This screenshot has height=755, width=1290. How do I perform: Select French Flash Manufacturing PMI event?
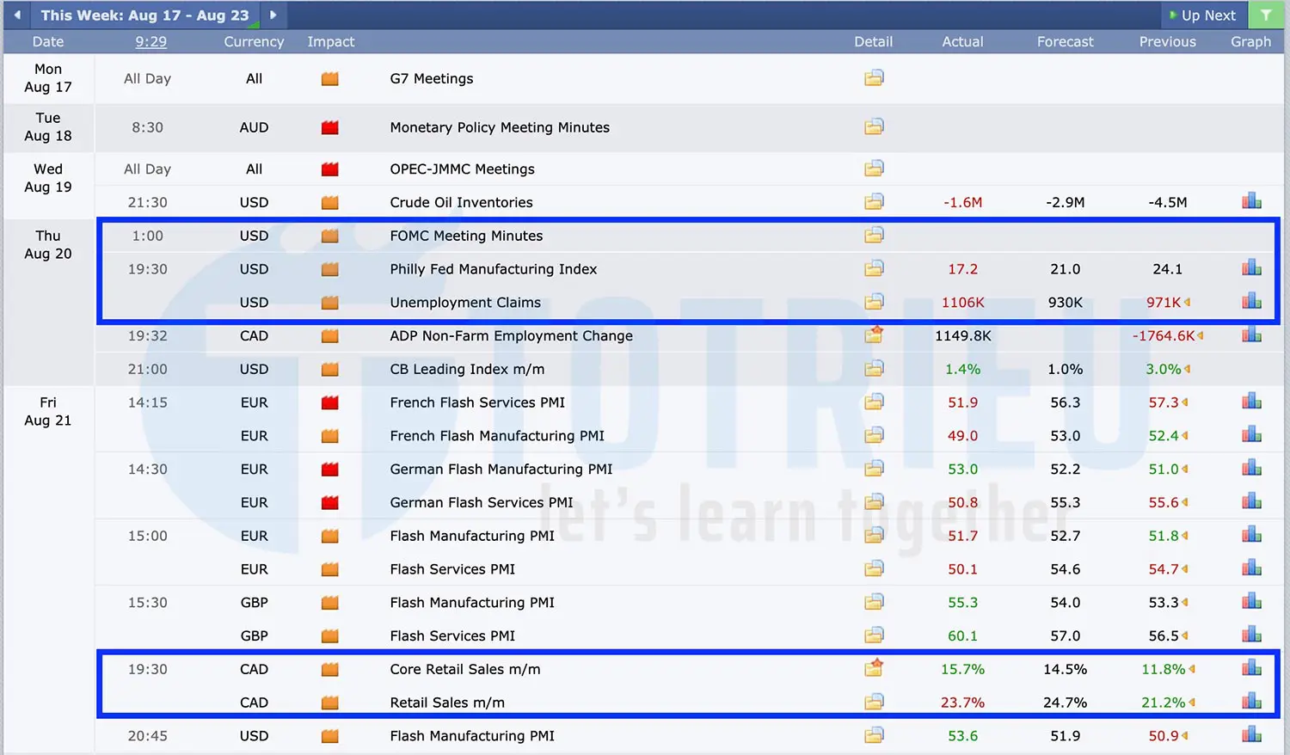click(x=497, y=436)
